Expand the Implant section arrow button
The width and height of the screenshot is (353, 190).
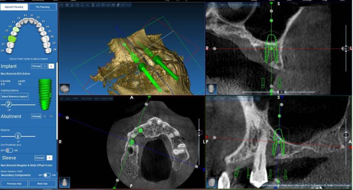click(x=51, y=66)
